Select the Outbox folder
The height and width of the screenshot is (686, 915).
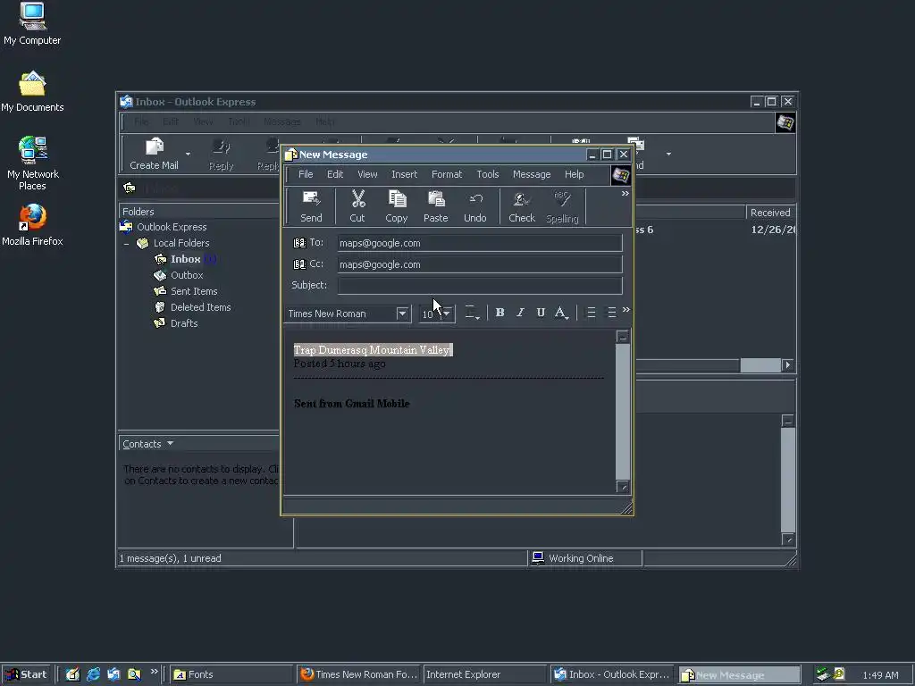pos(187,275)
